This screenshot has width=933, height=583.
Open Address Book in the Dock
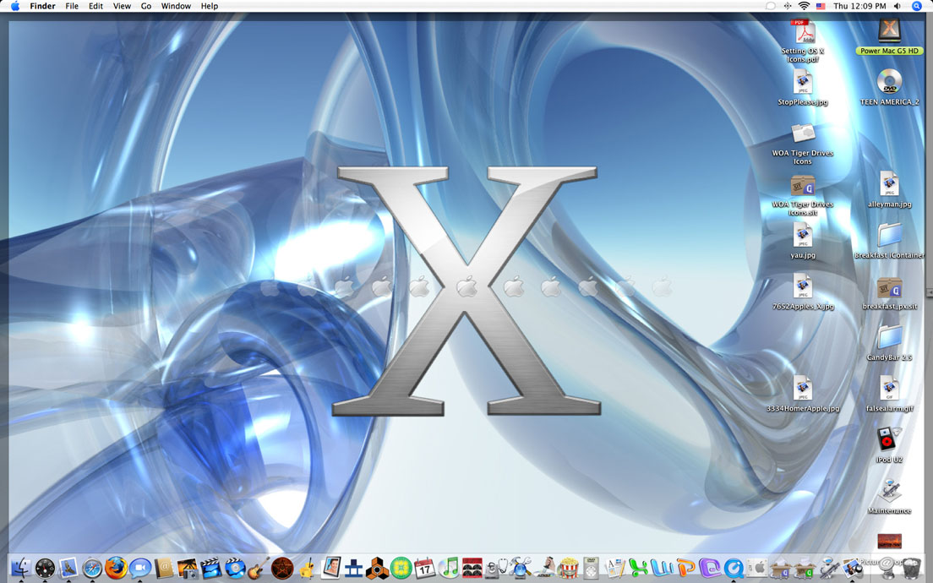point(164,568)
